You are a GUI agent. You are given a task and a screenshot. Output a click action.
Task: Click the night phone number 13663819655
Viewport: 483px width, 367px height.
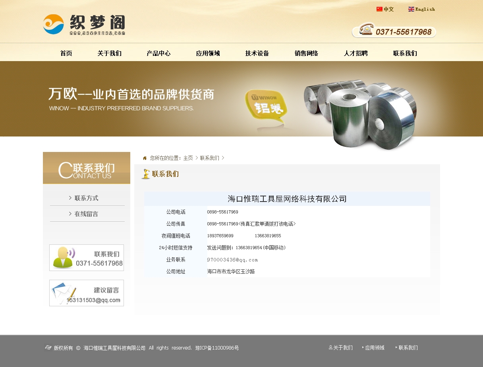(x=268, y=236)
